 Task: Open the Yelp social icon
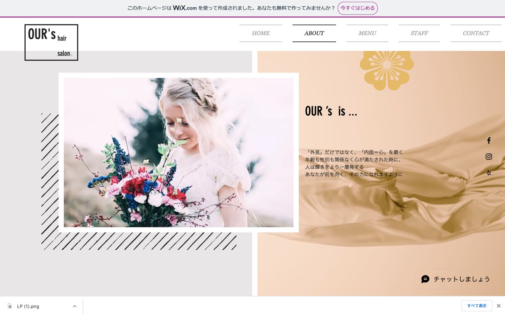click(x=489, y=173)
